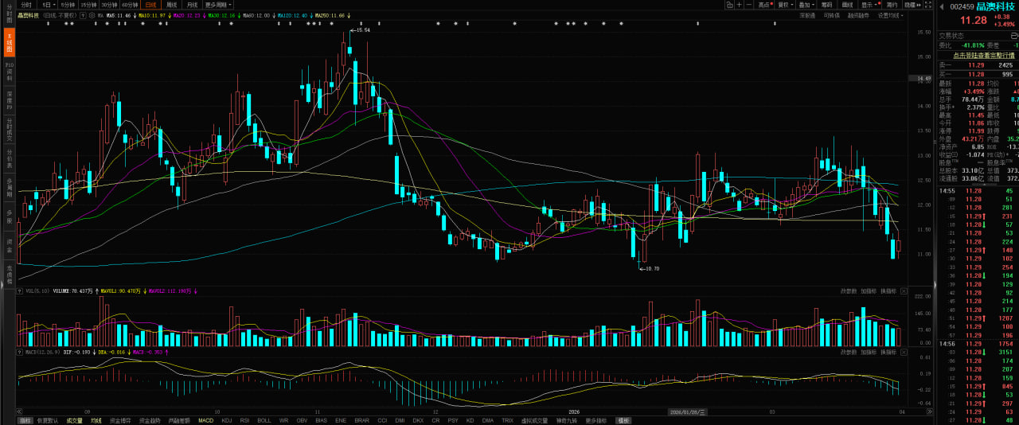Toggle the 隐藏 hide option
The image size is (1019, 425).
point(910,5)
